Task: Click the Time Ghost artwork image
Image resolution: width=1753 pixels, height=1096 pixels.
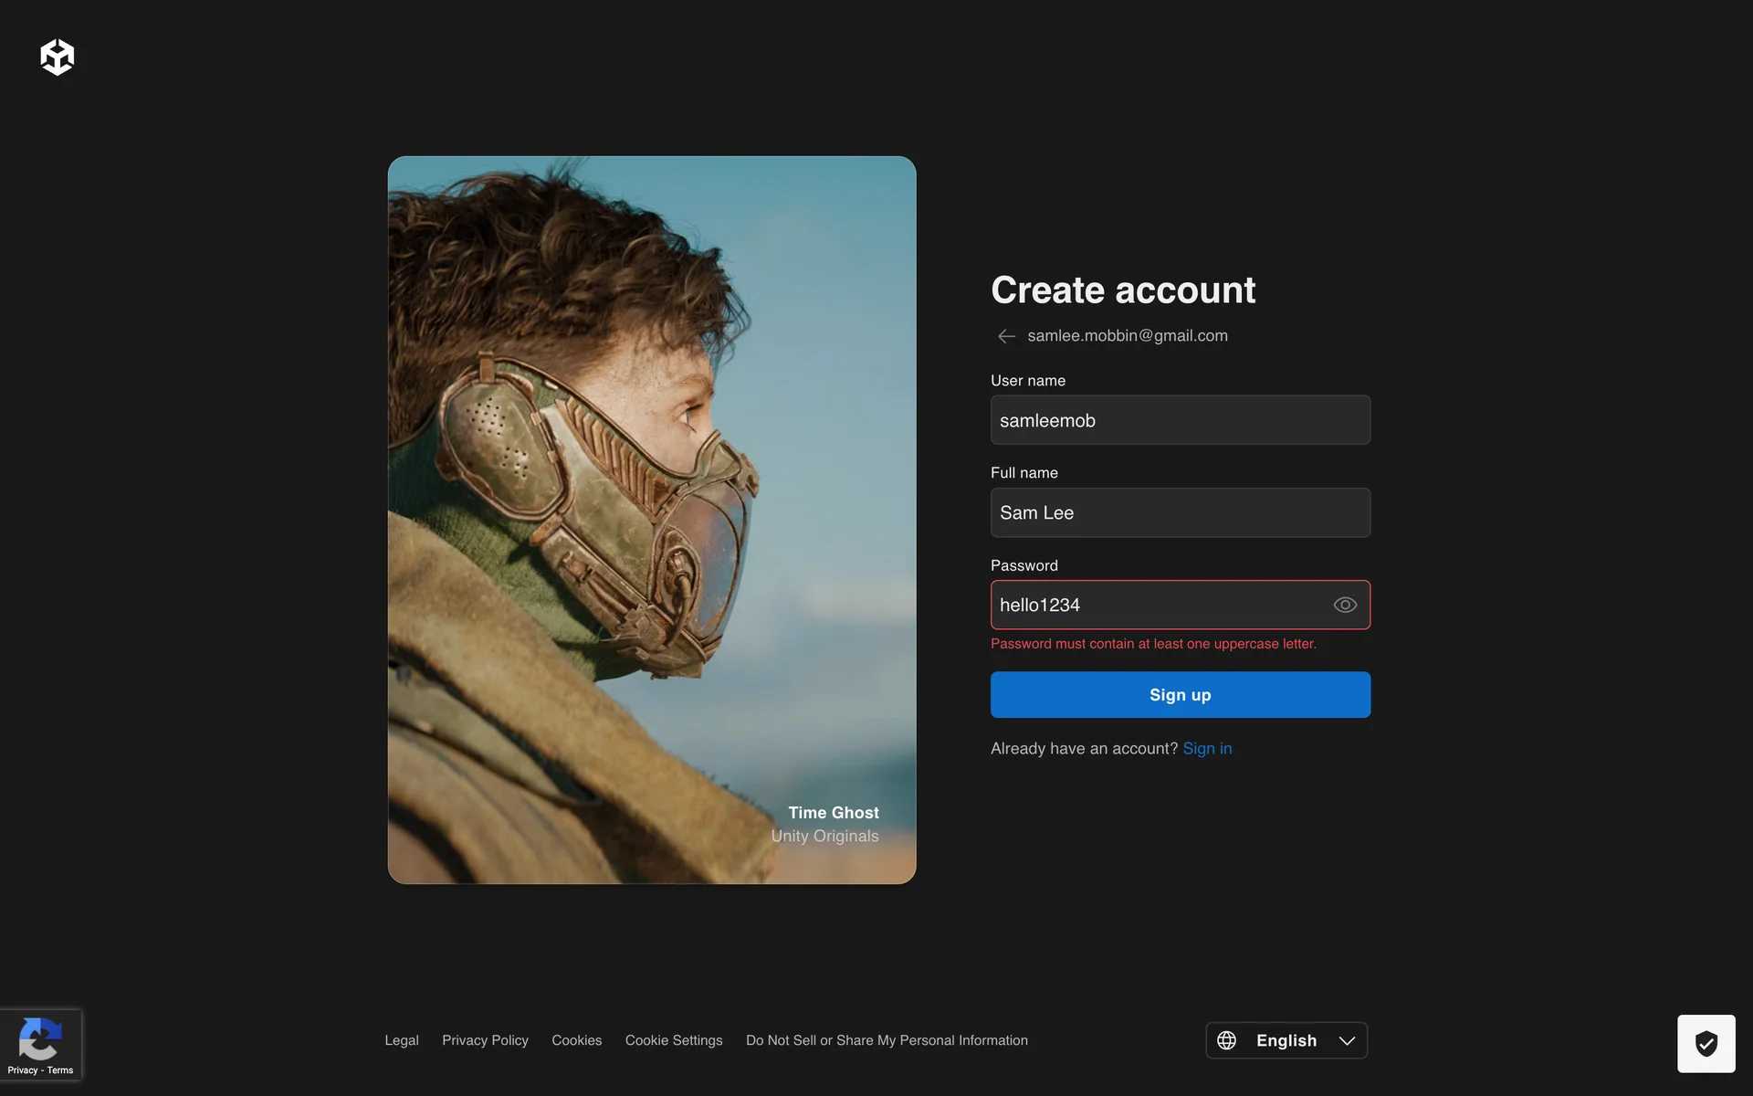Action: point(651,519)
